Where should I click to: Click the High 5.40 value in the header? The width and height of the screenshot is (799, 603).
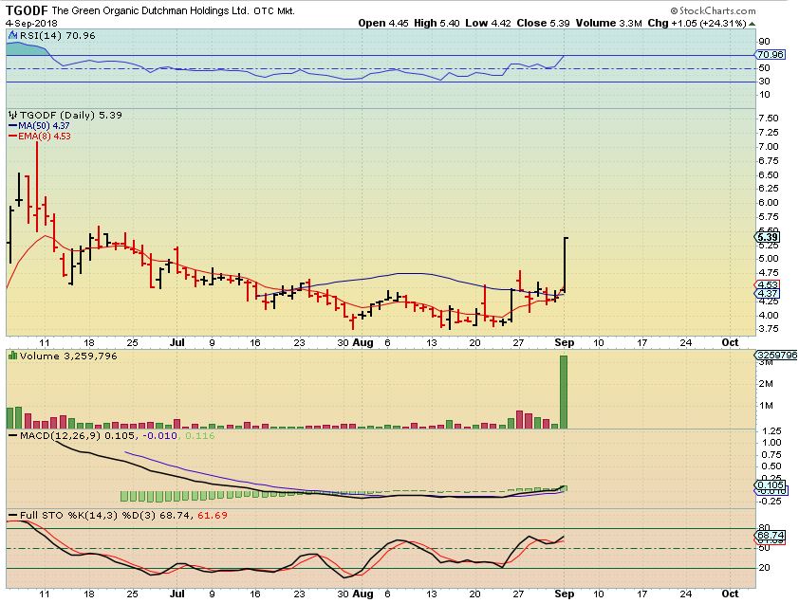point(437,23)
